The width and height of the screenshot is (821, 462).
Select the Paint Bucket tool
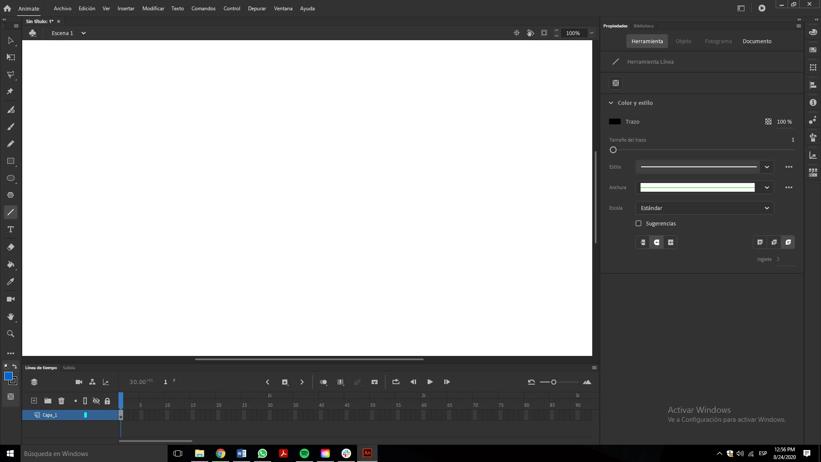tap(11, 265)
